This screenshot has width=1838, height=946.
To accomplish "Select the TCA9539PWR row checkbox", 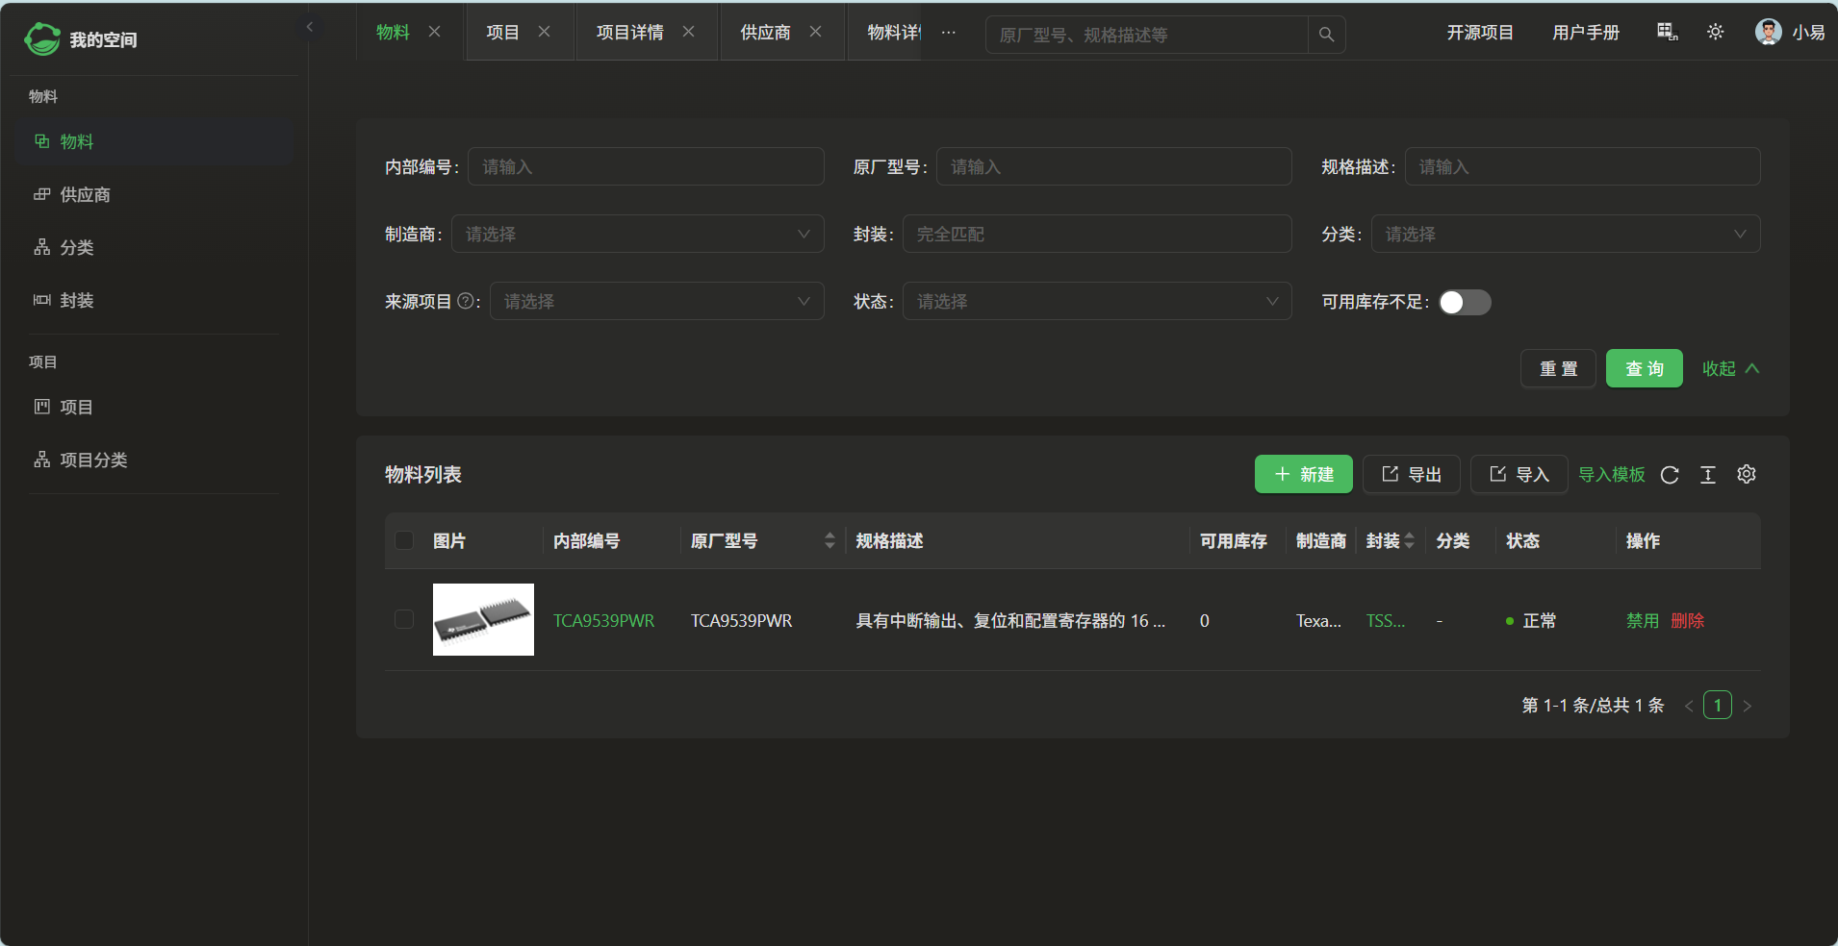I will pyautogui.click(x=404, y=619).
